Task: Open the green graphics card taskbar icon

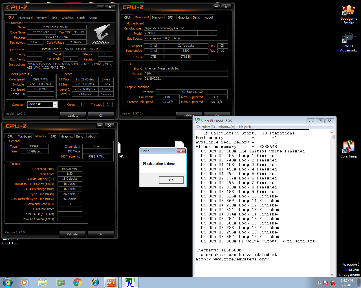Action: pyautogui.click(x=60, y=282)
